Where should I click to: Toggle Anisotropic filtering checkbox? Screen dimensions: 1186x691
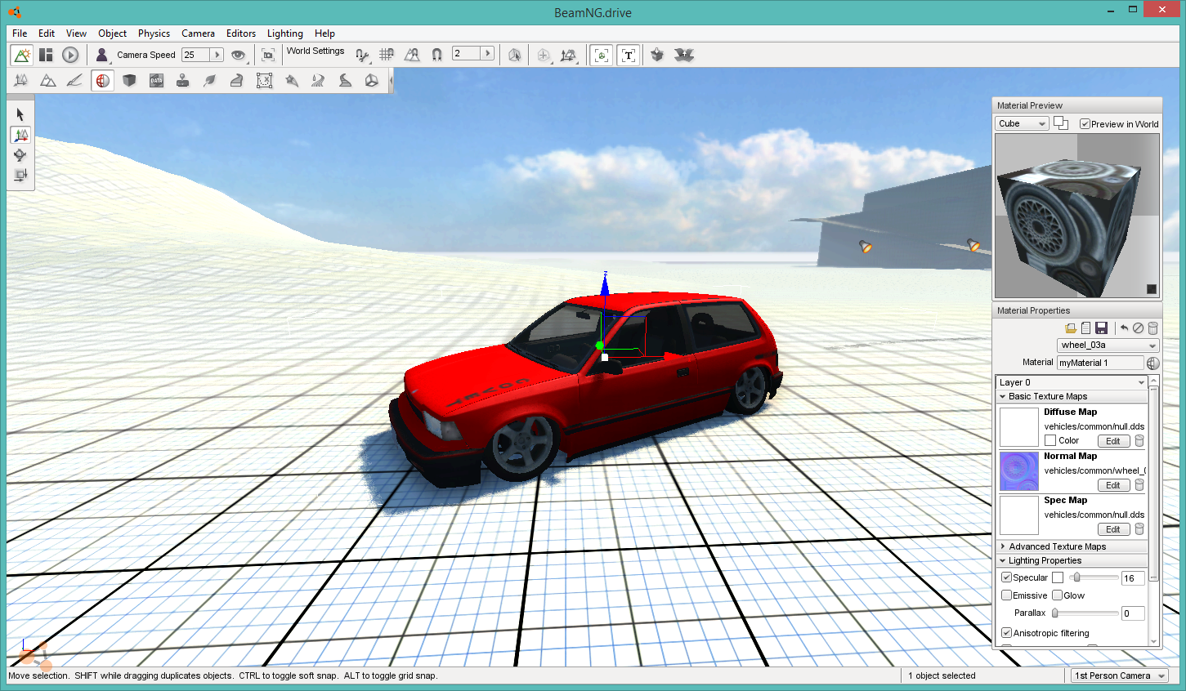click(1007, 633)
